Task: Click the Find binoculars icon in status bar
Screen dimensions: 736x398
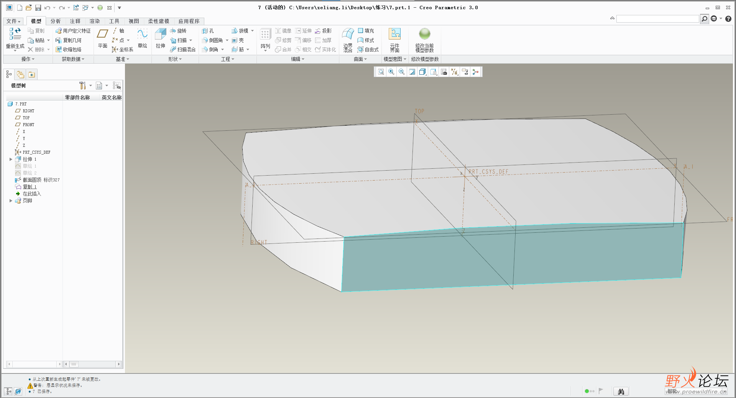Action: click(x=621, y=391)
